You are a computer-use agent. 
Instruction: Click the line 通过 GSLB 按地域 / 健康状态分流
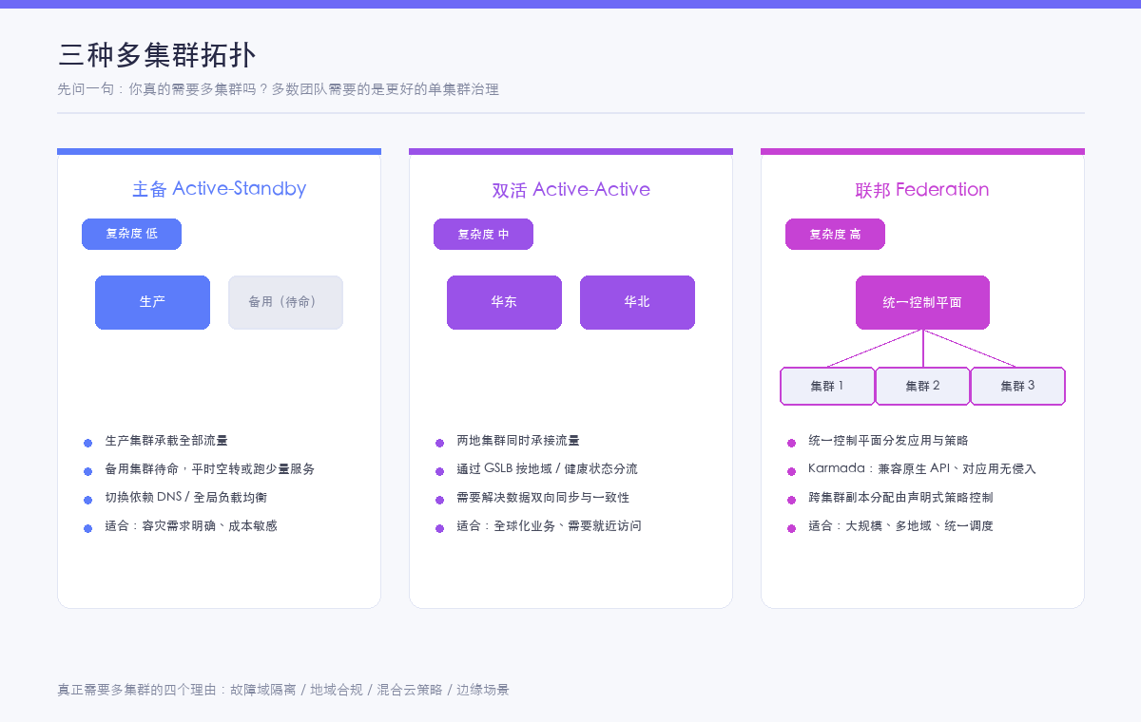point(548,469)
